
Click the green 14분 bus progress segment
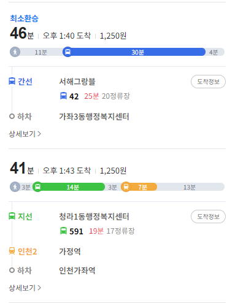click(x=69, y=187)
